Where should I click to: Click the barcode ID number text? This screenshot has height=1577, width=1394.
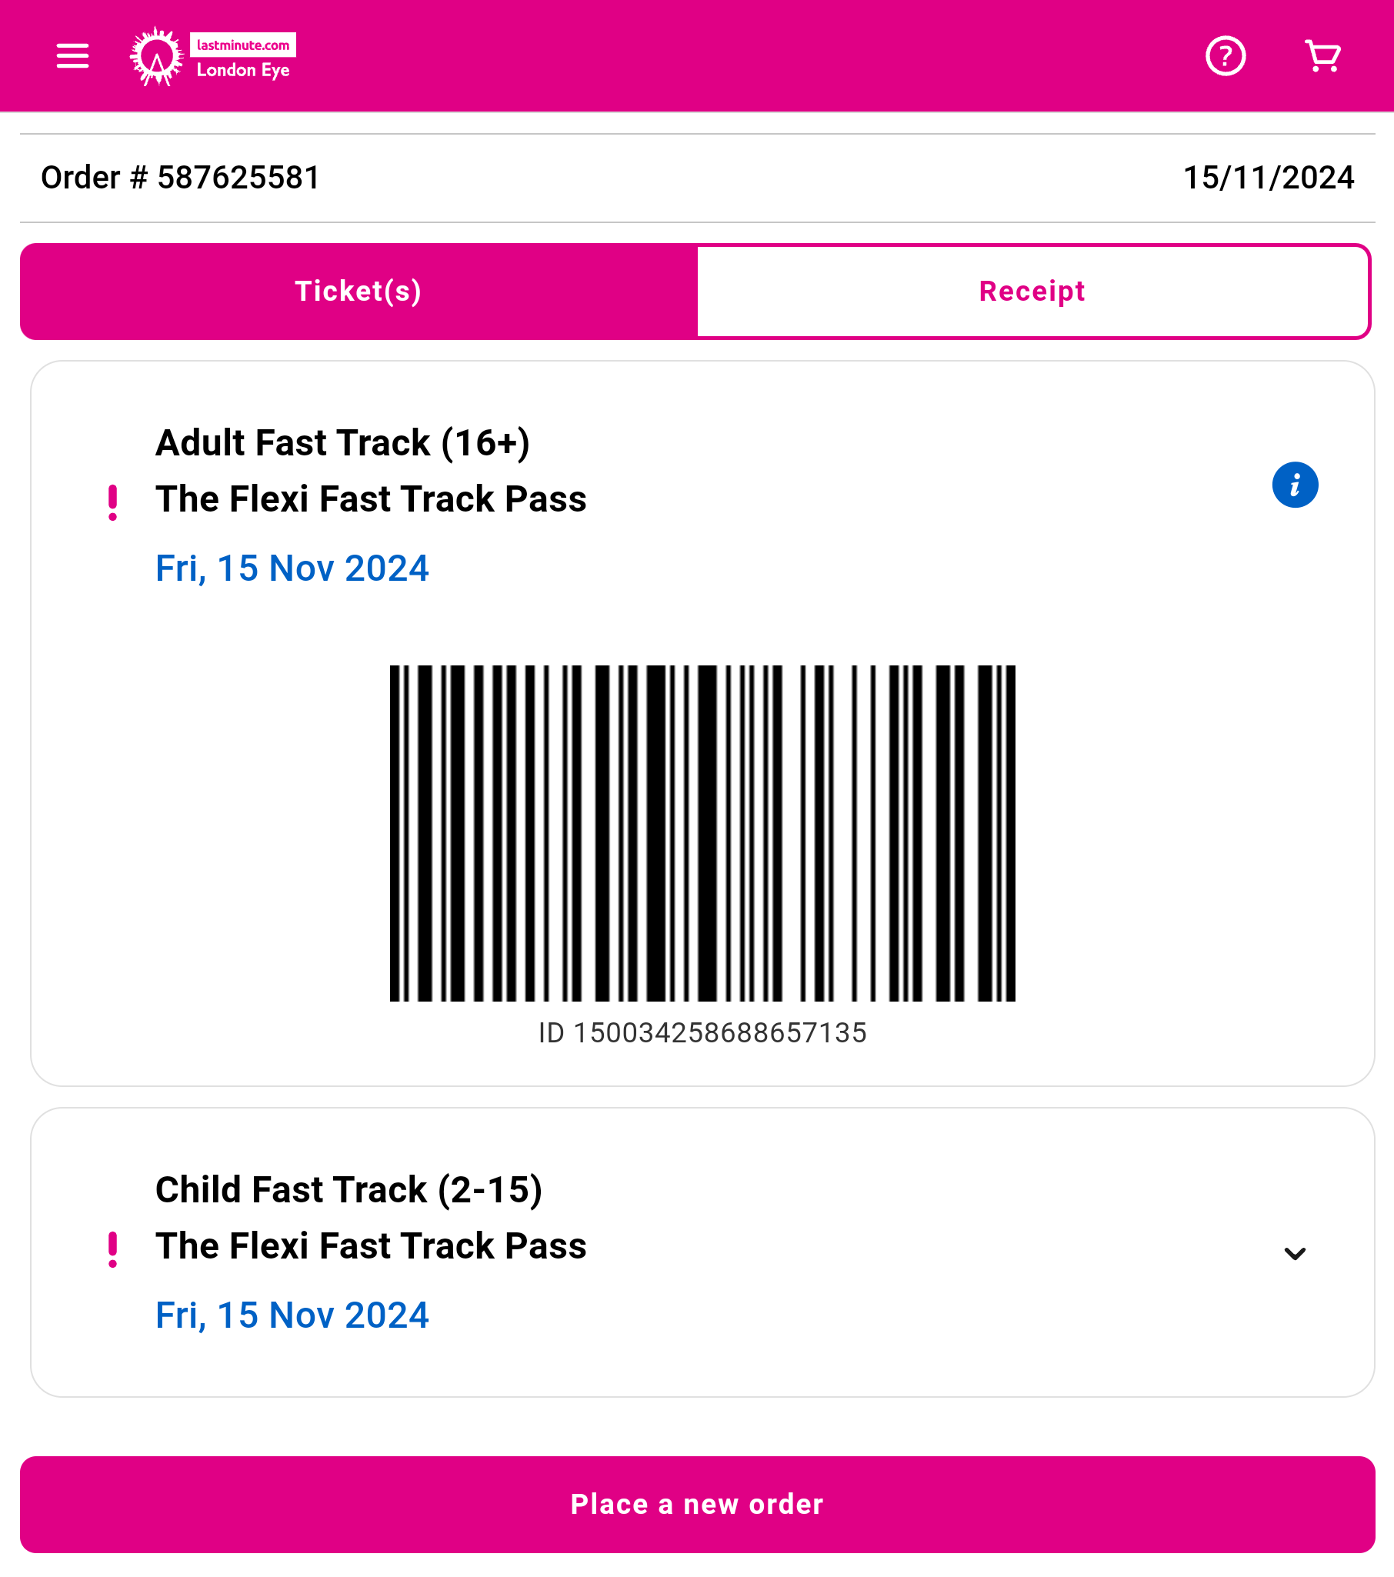point(702,1033)
